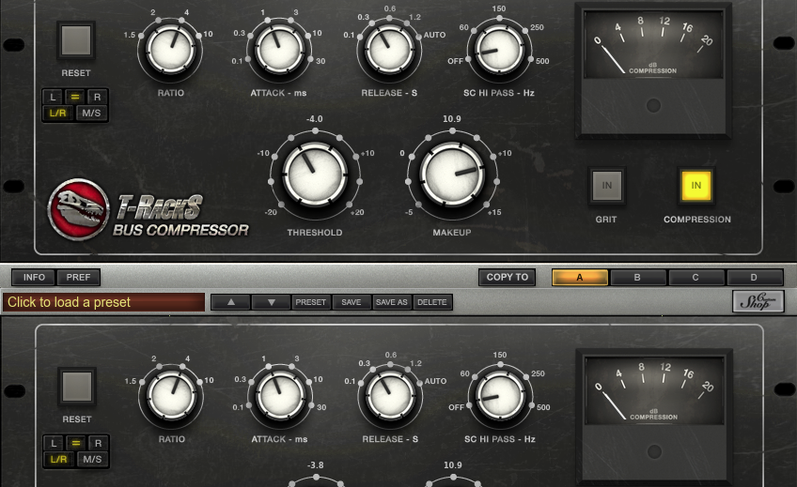This screenshot has height=487, width=797.
Task: Click the SC HI PASS knob in lower compressor
Action: coord(501,396)
